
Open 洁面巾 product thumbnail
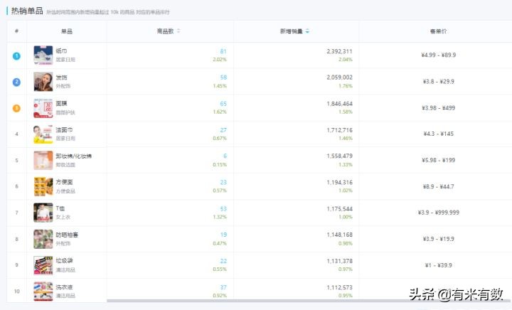click(x=43, y=134)
